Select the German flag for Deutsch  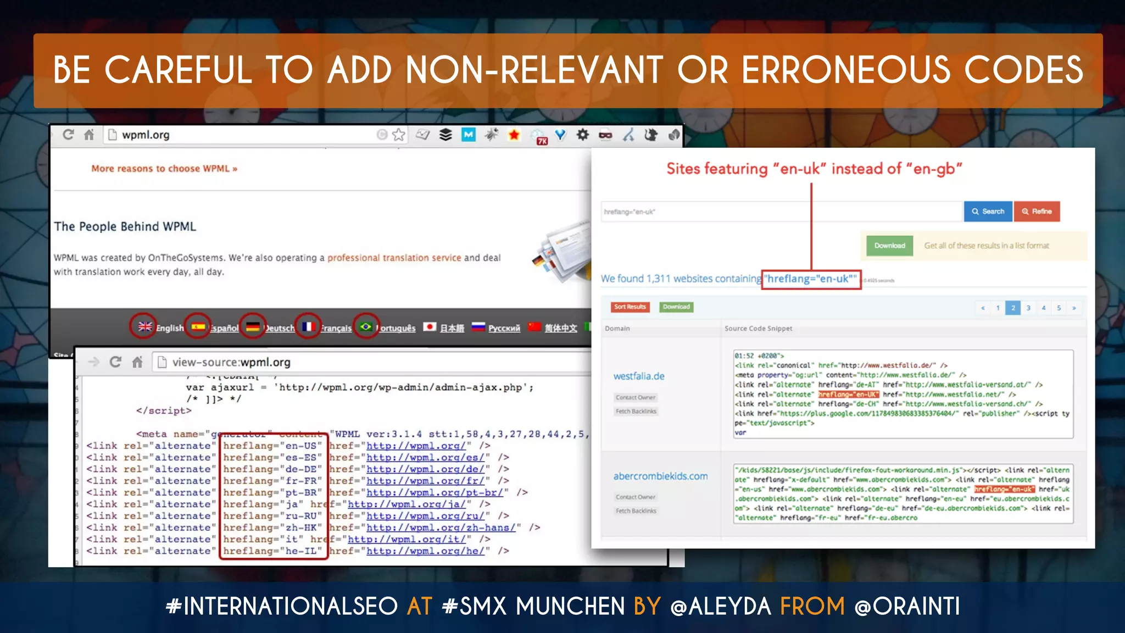(x=253, y=327)
